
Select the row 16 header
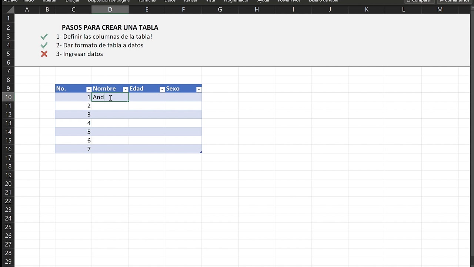pos(8,149)
